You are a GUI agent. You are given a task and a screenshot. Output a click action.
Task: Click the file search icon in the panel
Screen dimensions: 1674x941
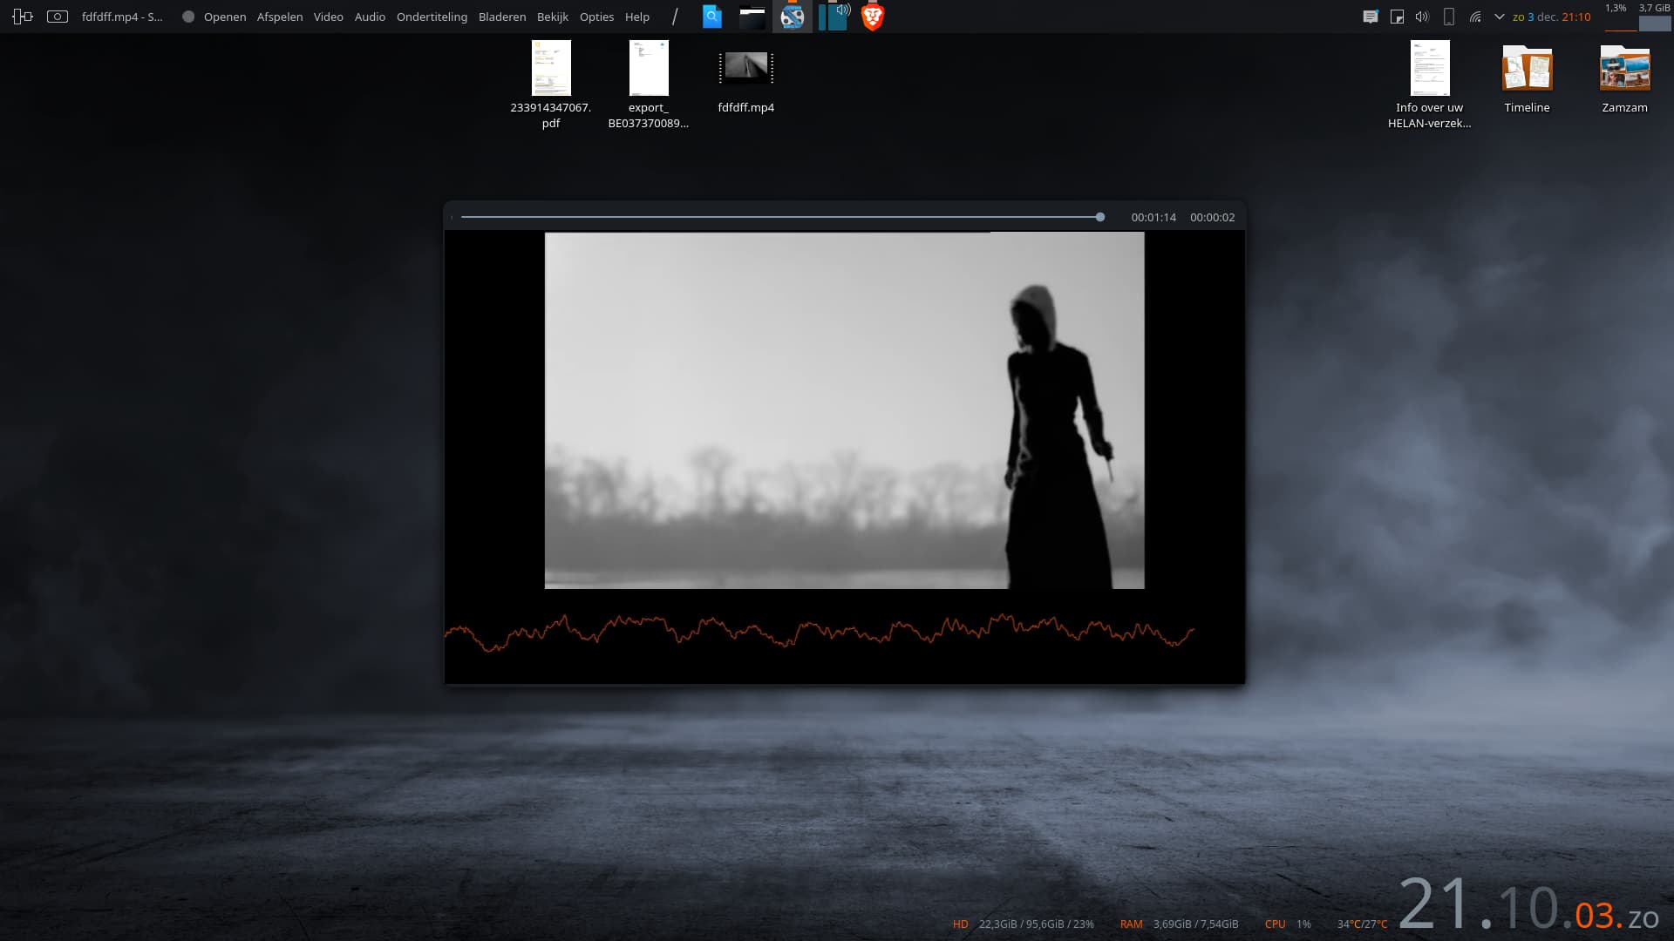712,17
